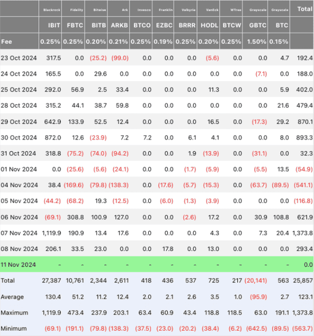The width and height of the screenshot is (314, 336).
Task: Select the ARKB column header
Action: 119,24
